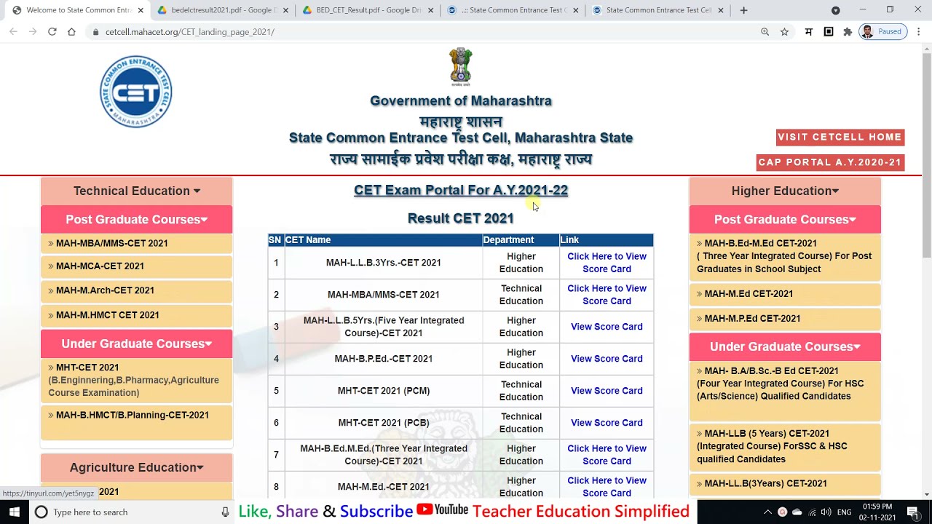Click the taskbar microphone search icon

point(225,512)
